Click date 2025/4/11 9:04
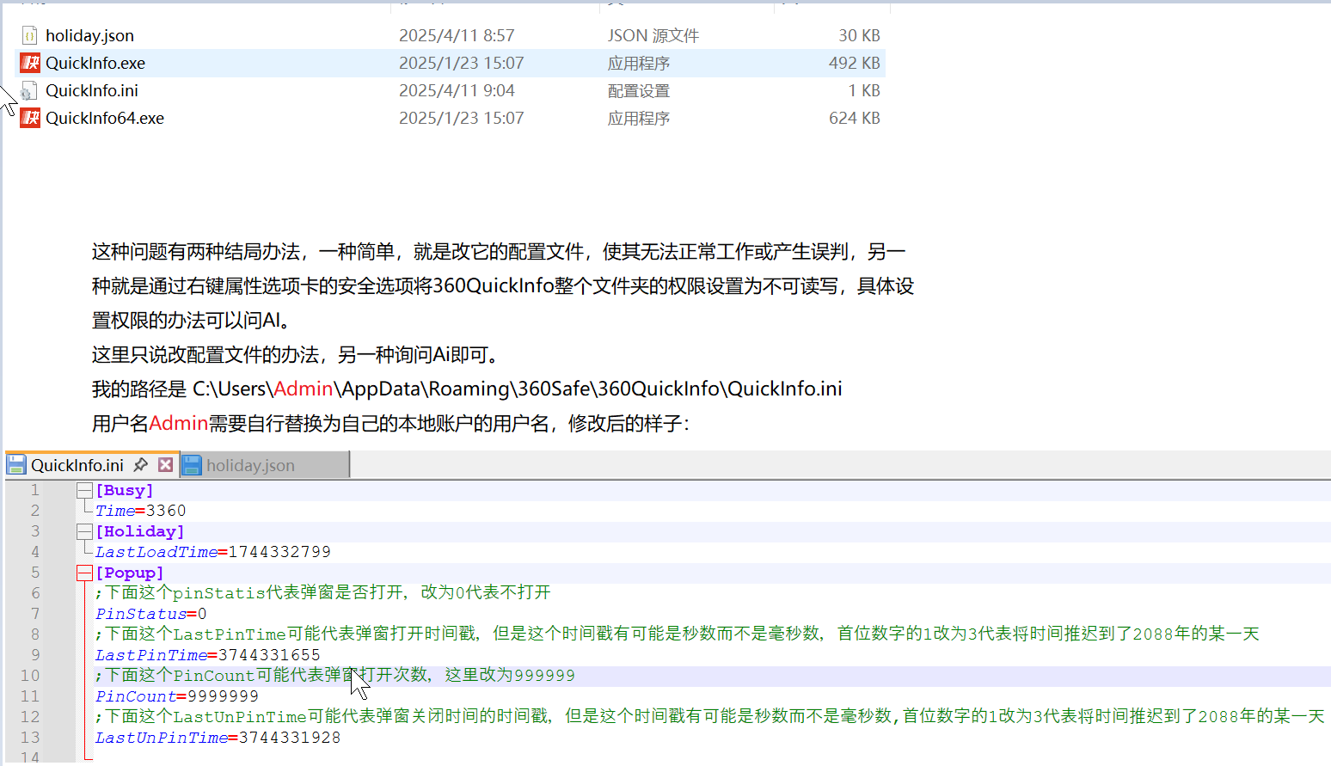The image size is (1331, 766). (x=457, y=90)
